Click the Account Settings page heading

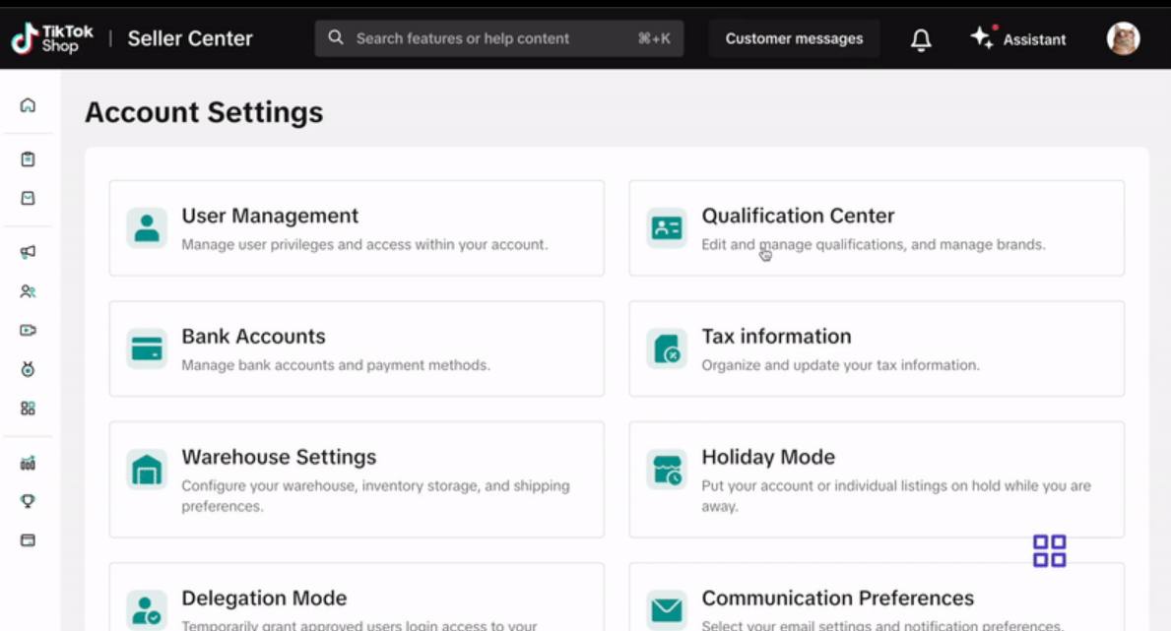[x=204, y=112]
